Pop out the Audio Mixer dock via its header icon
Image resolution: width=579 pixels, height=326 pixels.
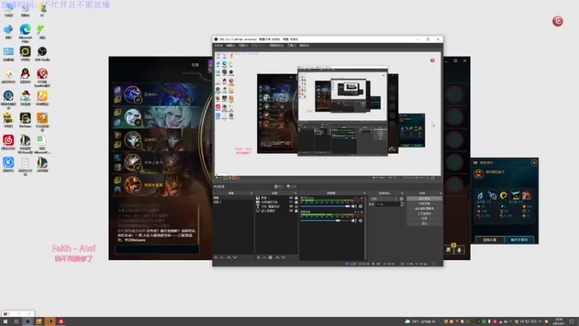(364, 193)
